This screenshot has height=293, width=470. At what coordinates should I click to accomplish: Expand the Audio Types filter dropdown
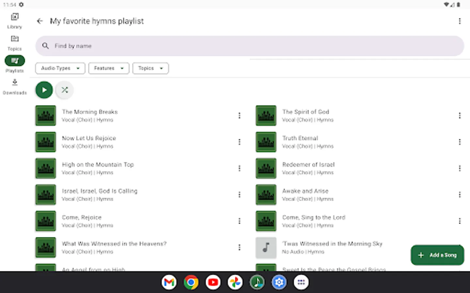point(60,68)
